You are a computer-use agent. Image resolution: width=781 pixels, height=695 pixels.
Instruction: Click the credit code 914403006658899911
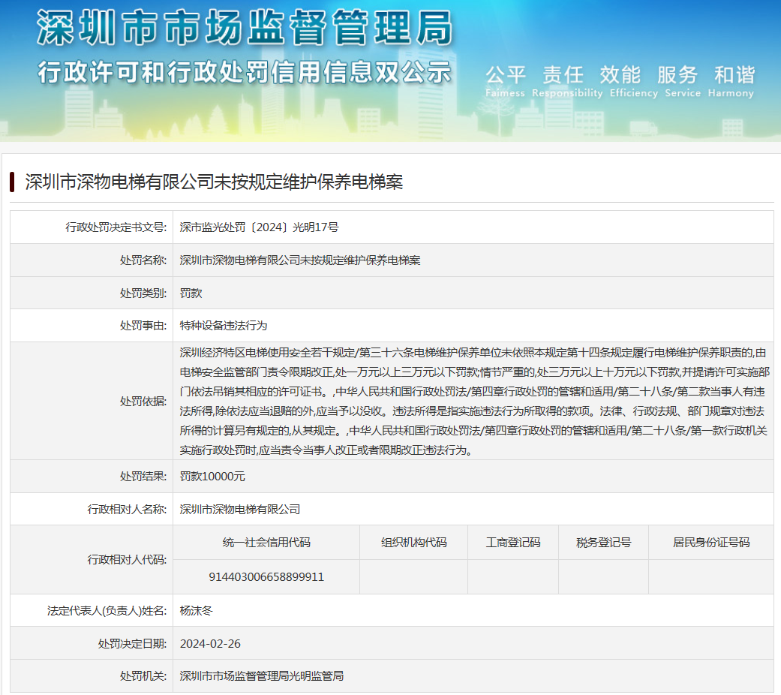(266, 576)
